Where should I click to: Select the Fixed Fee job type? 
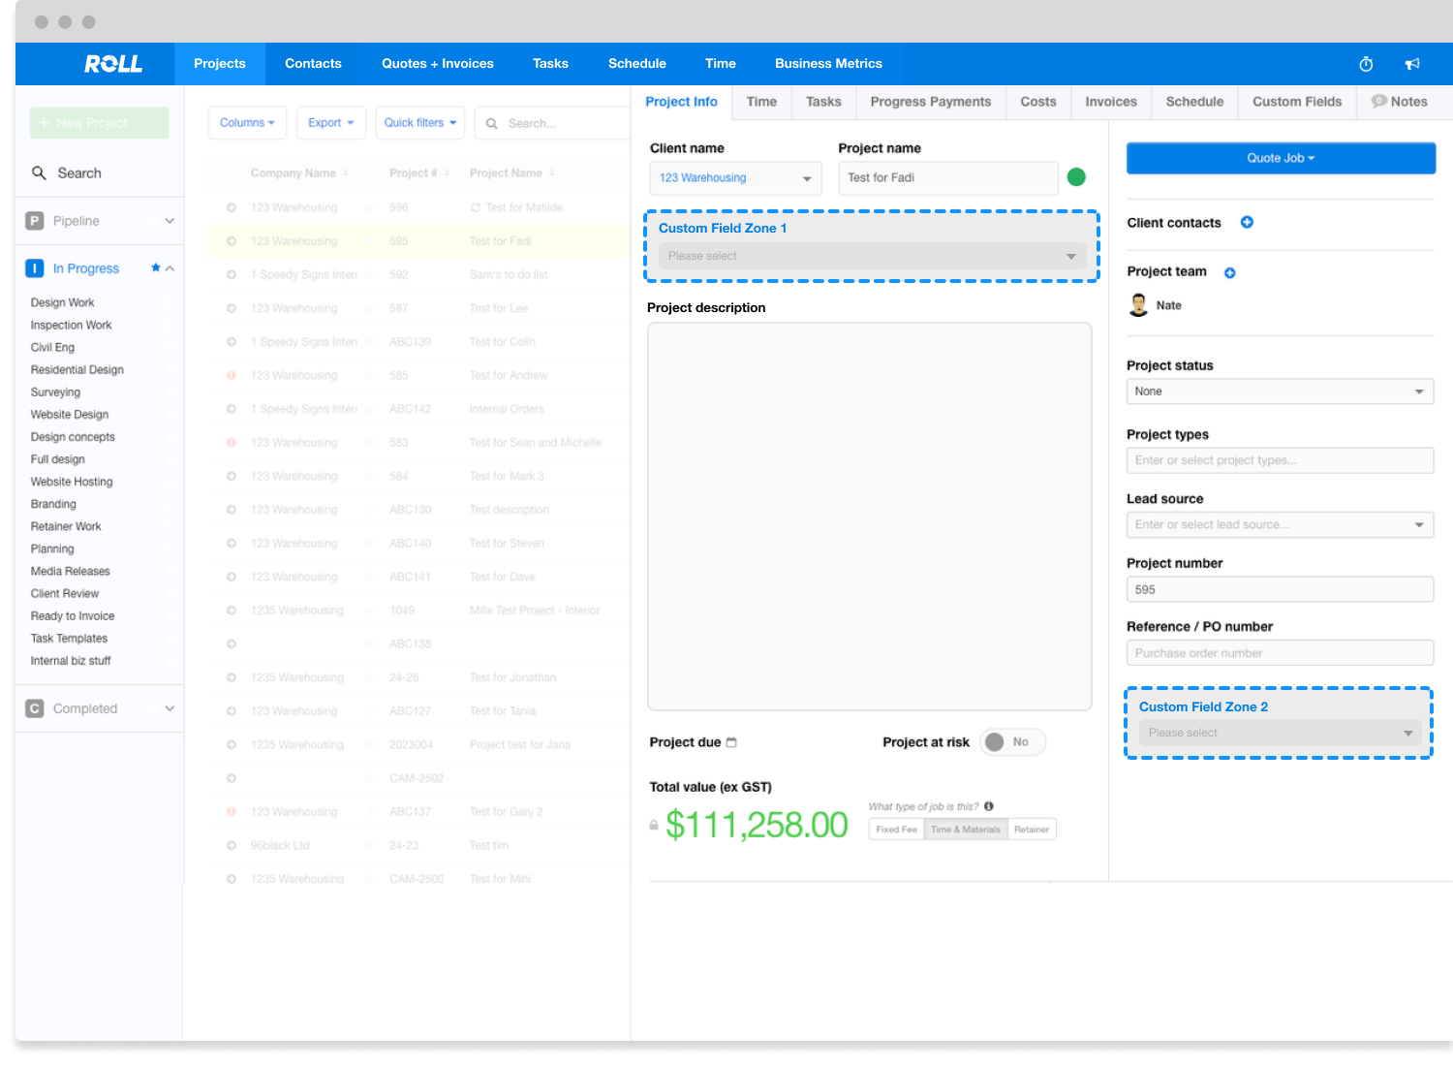click(896, 830)
